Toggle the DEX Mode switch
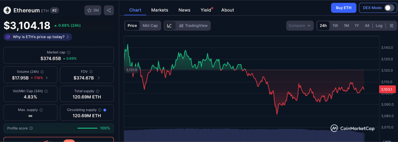The width and height of the screenshot is (398, 142). click(389, 8)
